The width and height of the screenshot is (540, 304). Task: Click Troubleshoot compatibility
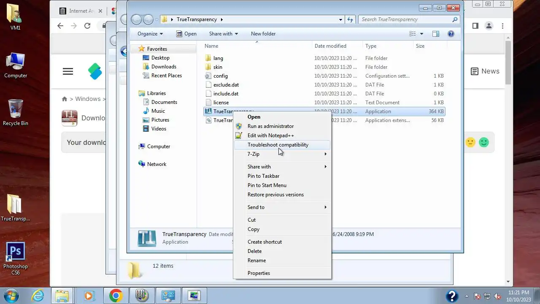(282, 145)
